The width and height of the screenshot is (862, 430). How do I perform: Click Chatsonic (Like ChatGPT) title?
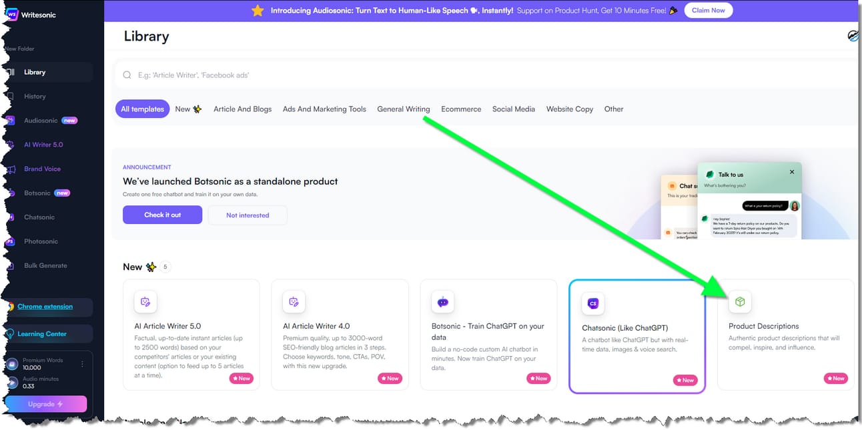tap(624, 327)
